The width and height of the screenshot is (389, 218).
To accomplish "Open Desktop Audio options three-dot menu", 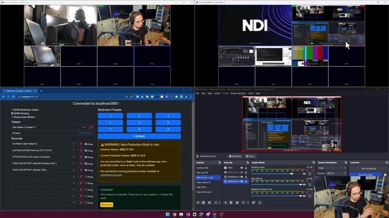I will [309, 174].
